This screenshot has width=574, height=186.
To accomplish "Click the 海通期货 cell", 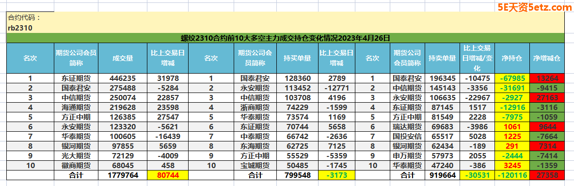I will click(76, 107).
